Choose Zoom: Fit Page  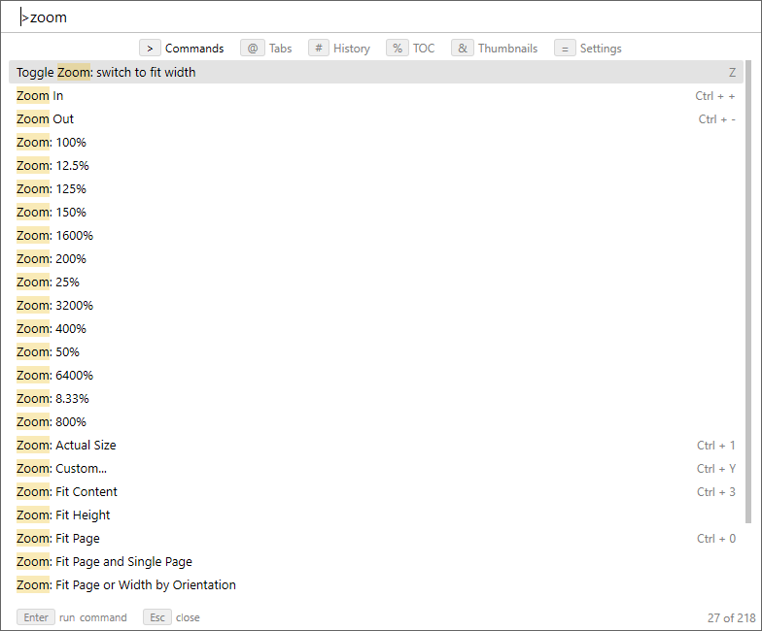click(x=376, y=538)
